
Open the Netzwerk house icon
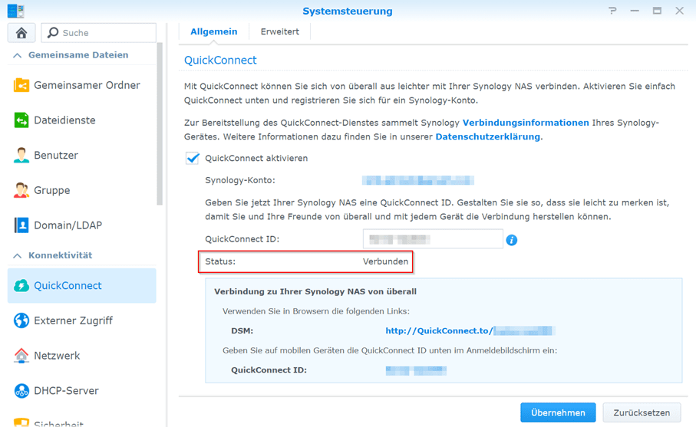(x=21, y=356)
